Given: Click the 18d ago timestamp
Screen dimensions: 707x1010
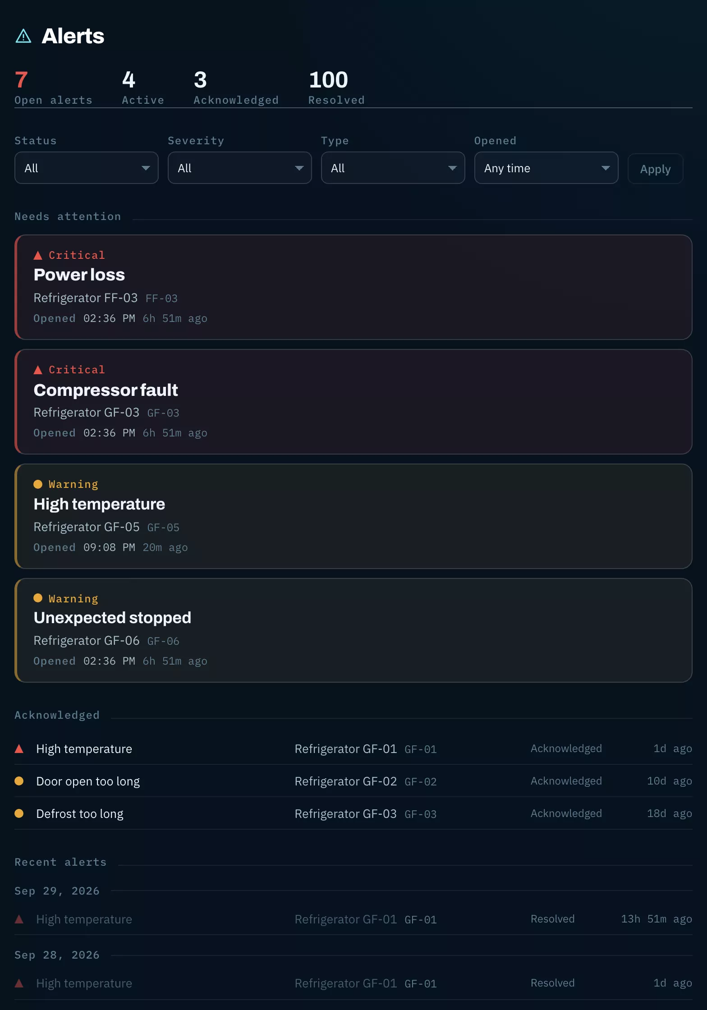Looking at the screenshot, I should click(670, 813).
